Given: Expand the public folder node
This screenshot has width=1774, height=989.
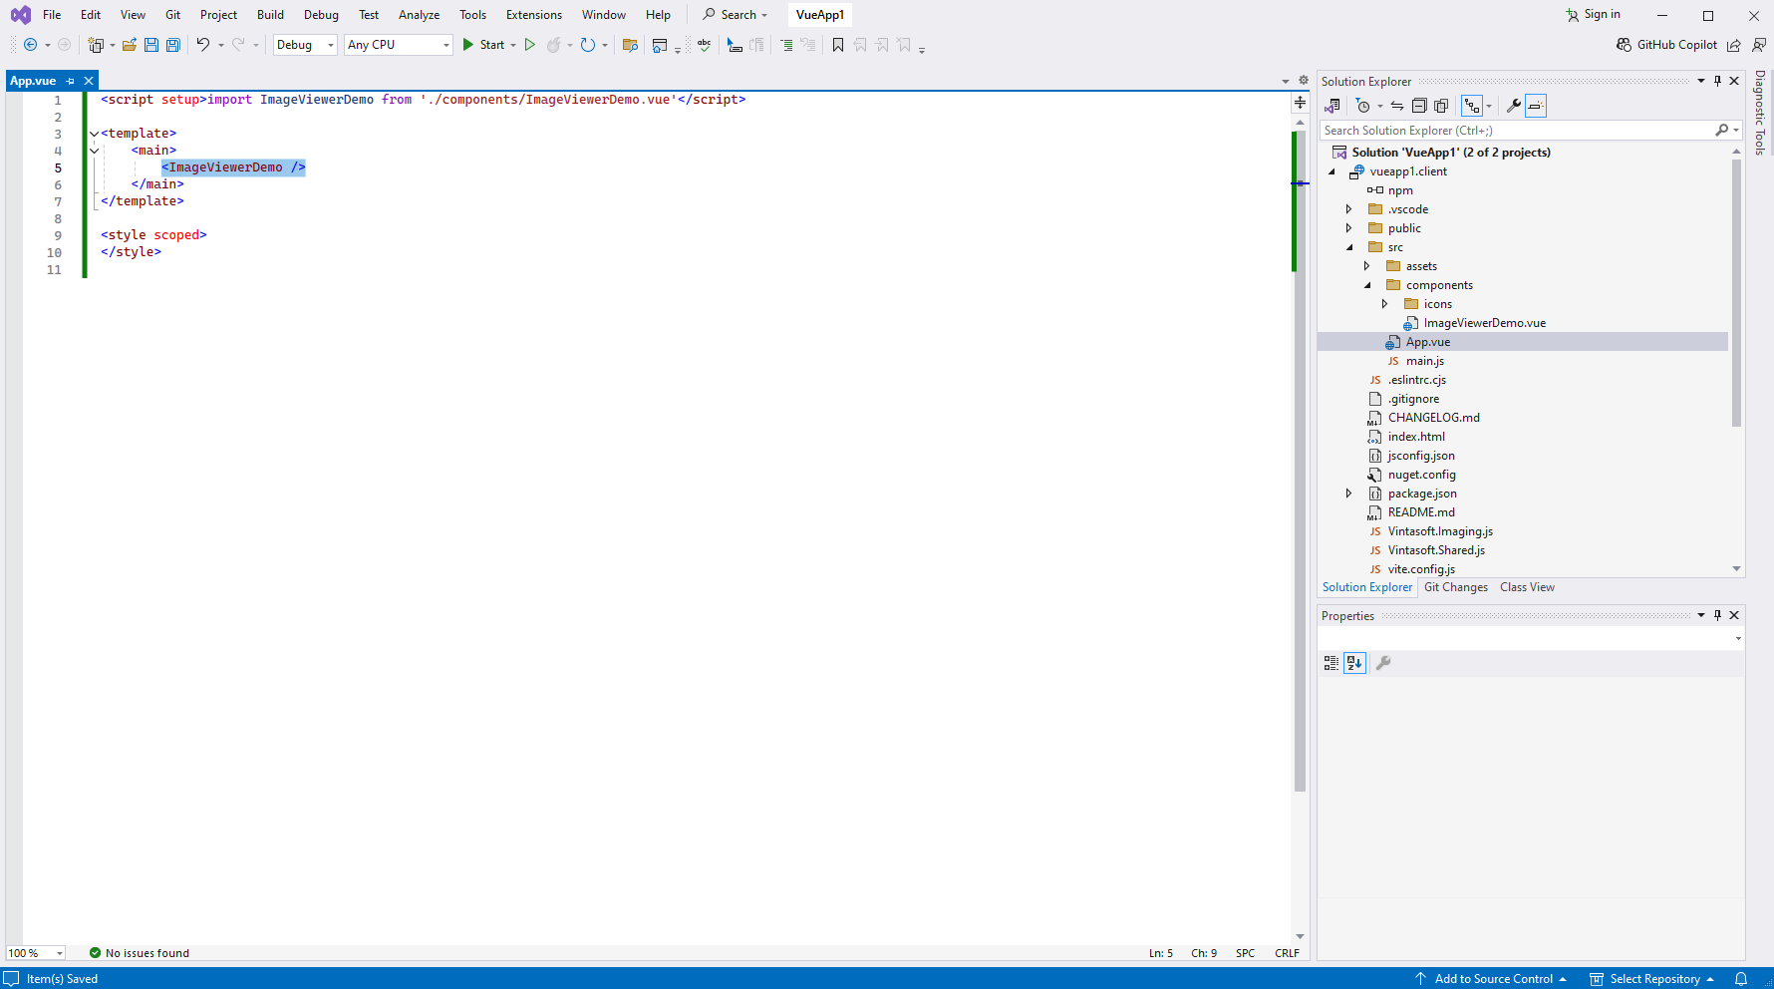Looking at the screenshot, I should click(x=1349, y=228).
